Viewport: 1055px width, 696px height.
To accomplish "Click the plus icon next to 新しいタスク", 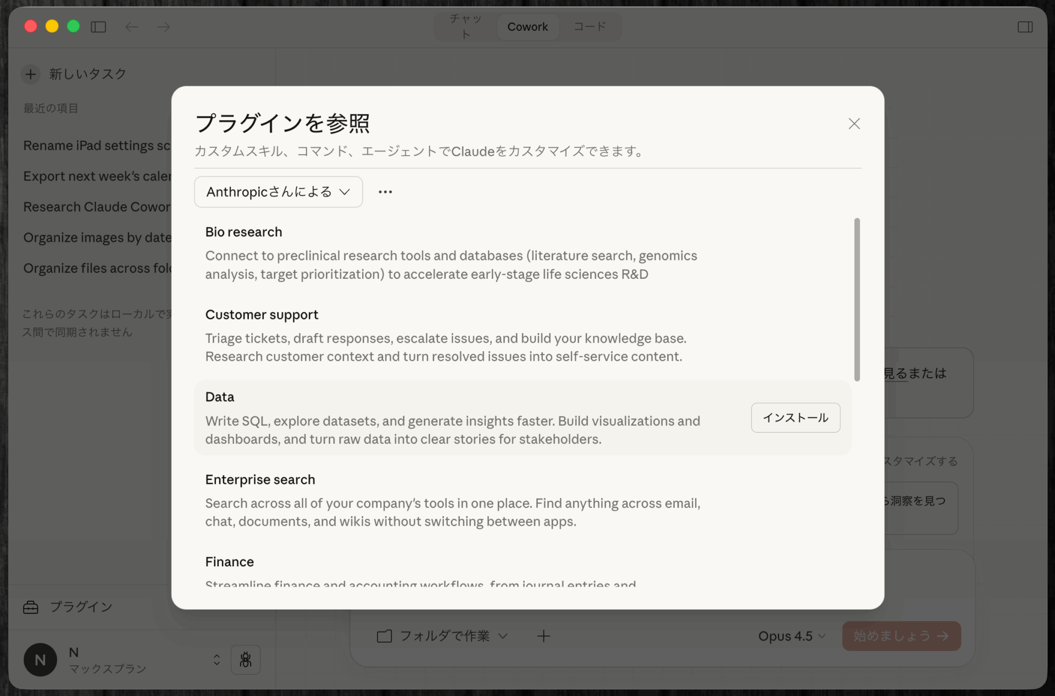I will coord(31,74).
